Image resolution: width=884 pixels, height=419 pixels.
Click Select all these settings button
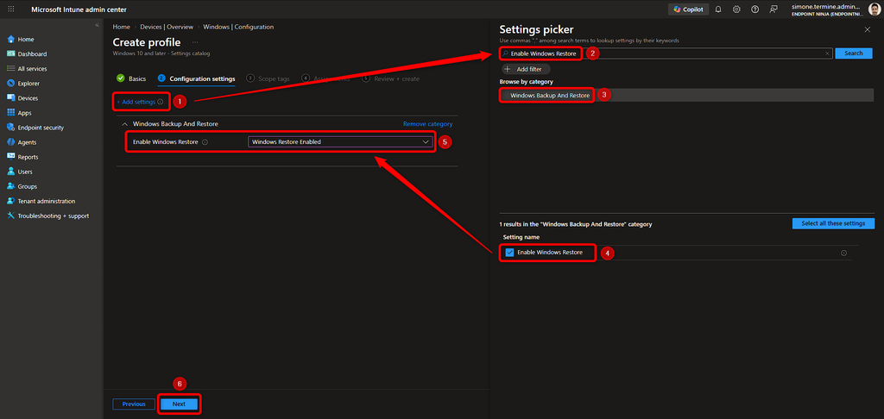click(x=833, y=223)
